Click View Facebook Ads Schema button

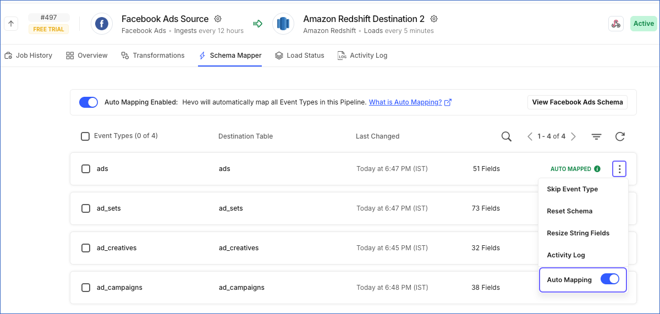[x=577, y=102]
